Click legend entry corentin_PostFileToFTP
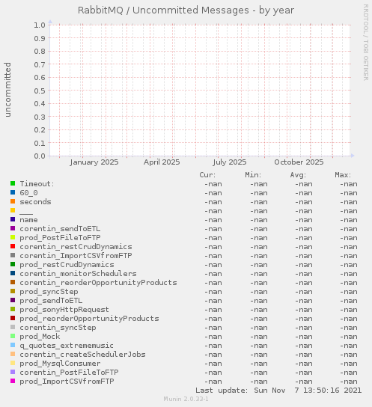Image resolution: width=372 pixels, height=407 pixels. 69,373
